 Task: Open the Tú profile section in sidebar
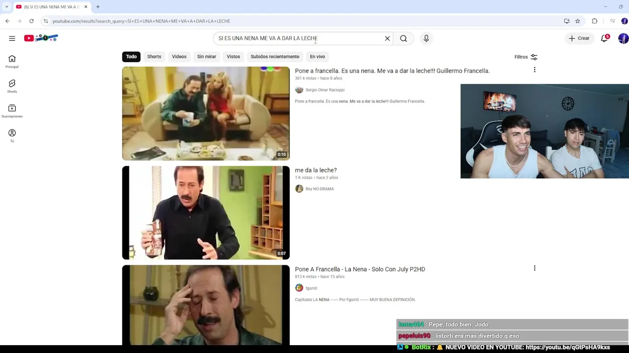tap(12, 136)
